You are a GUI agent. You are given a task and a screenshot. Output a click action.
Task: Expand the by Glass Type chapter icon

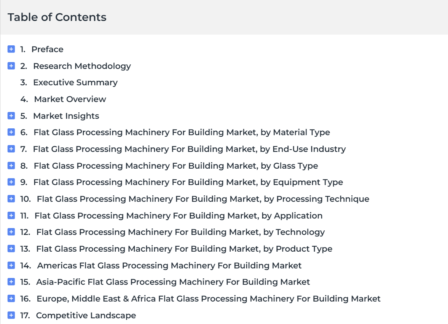pos(11,166)
